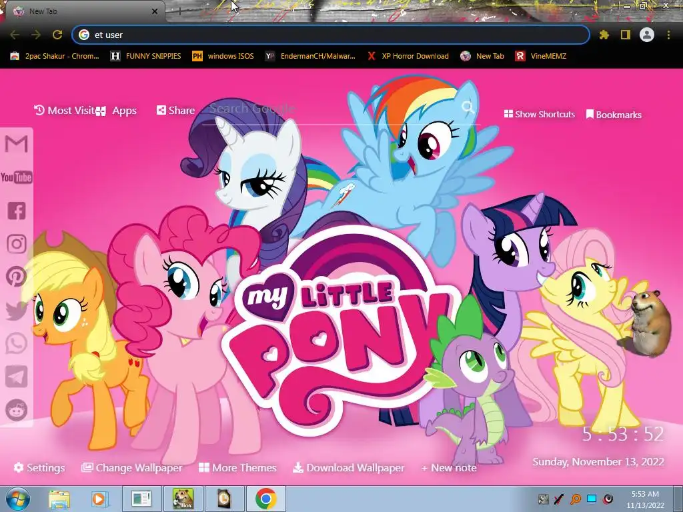683x512 pixels.
Task: Open EndermanCH/Malwar bookmark
Action: [310, 56]
